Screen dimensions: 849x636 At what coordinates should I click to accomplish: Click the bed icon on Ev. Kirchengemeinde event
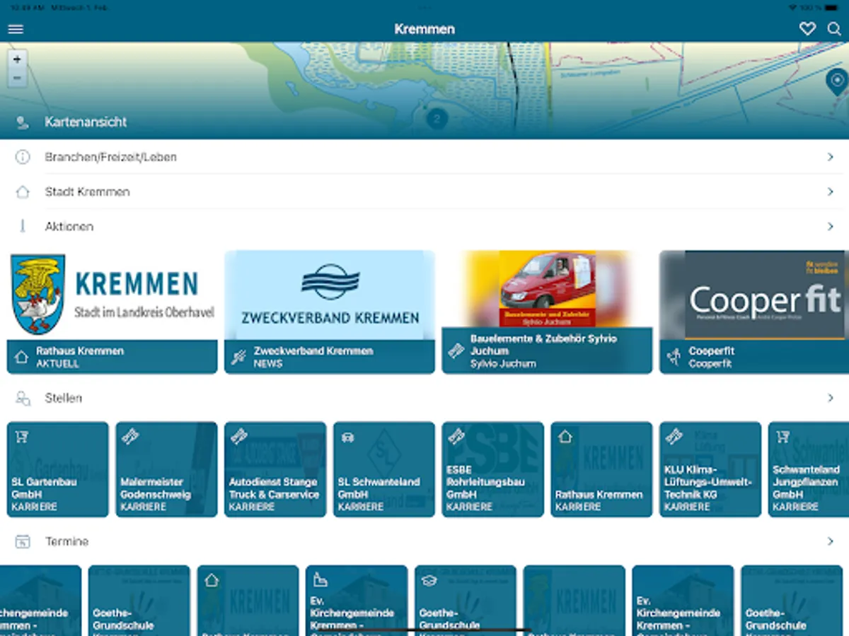pyautogui.click(x=320, y=580)
